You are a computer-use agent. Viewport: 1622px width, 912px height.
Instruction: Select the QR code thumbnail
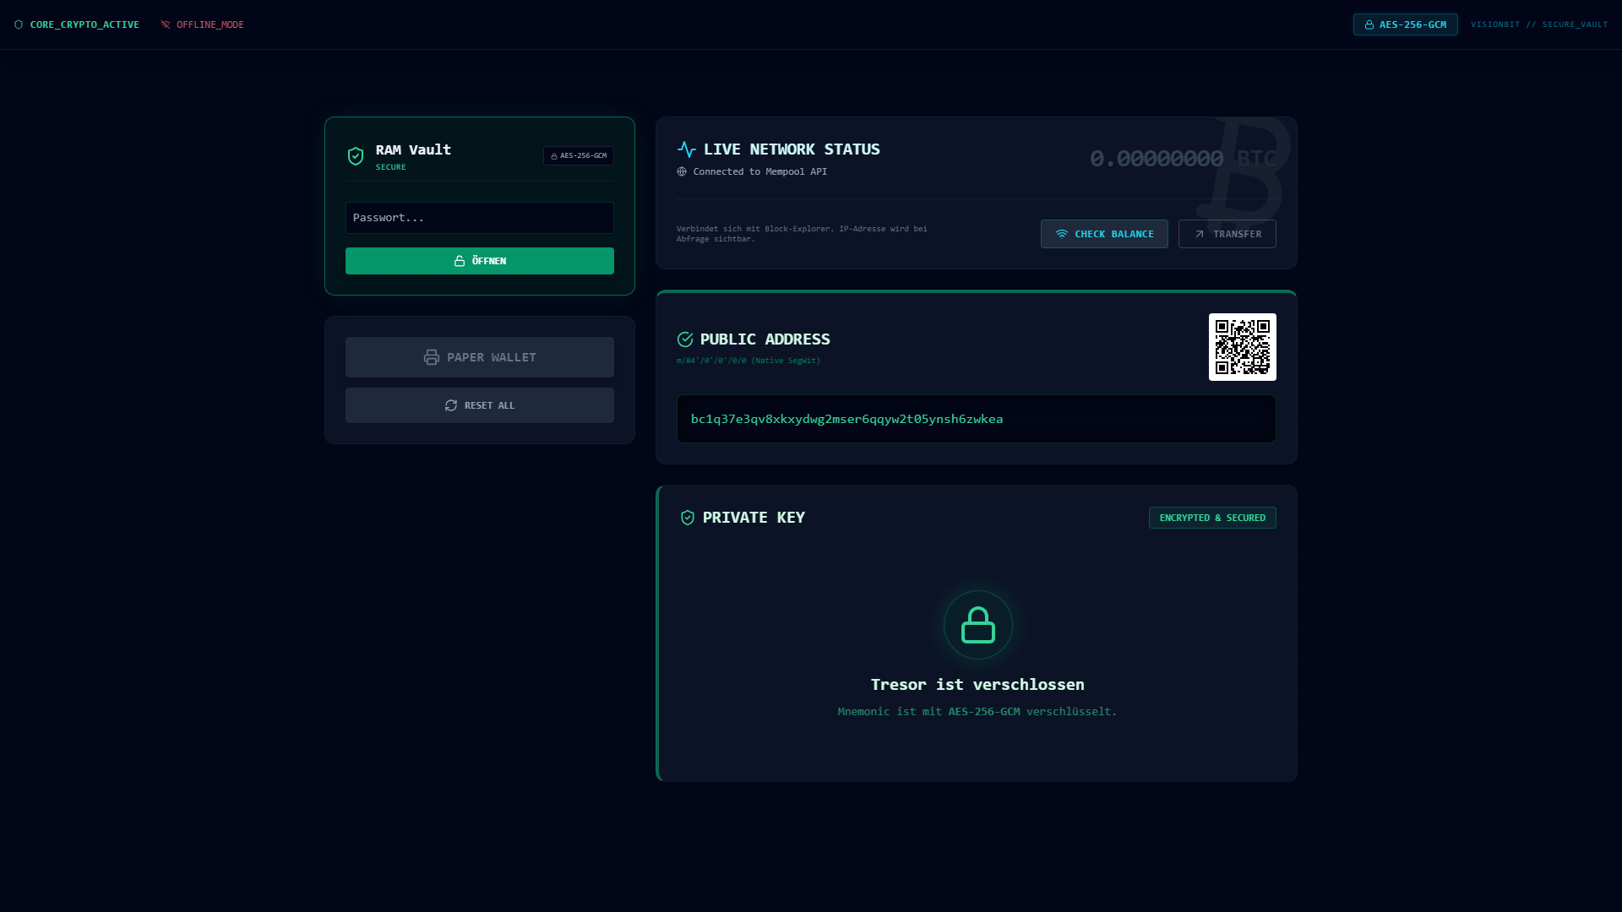coord(1242,346)
